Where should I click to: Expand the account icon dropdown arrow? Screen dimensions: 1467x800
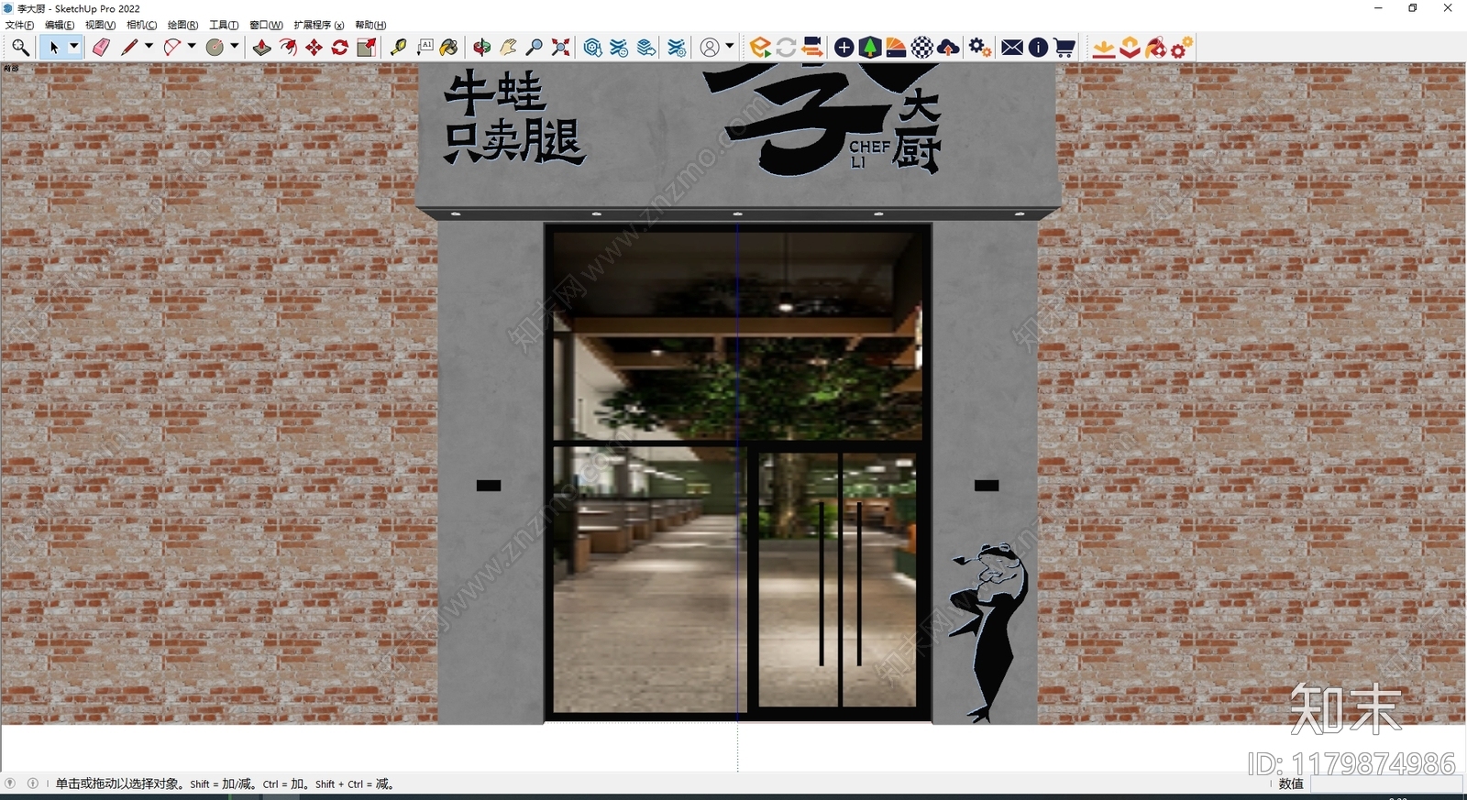[730, 46]
